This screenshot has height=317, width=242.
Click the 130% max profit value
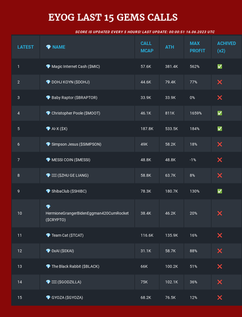pyautogui.click(x=194, y=191)
